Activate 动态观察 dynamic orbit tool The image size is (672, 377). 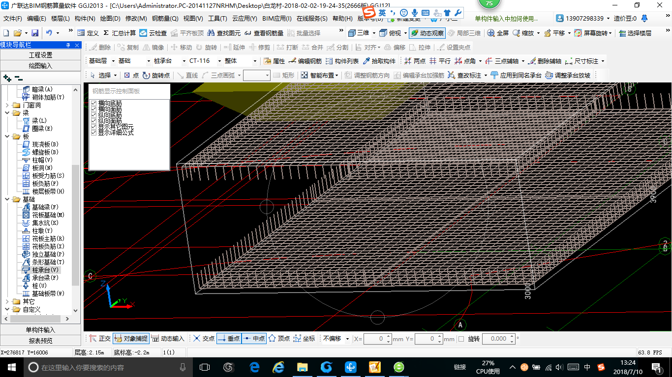428,33
